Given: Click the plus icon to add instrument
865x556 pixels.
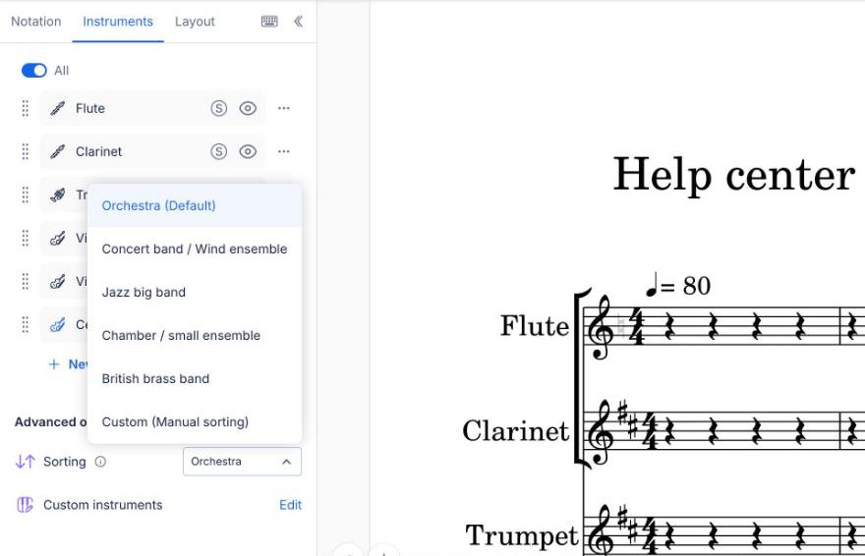Looking at the screenshot, I should point(54,364).
